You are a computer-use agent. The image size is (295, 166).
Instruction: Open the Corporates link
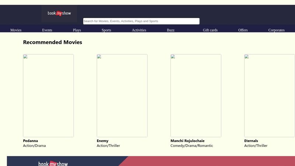tap(276, 30)
